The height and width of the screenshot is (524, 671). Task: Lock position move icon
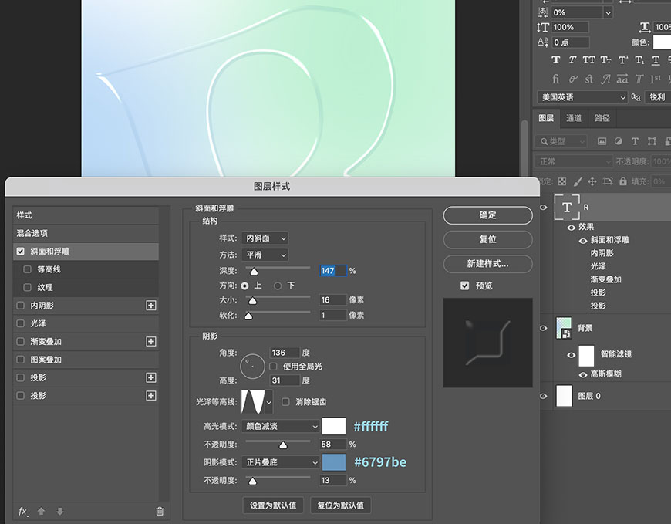pyautogui.click(x=592, y=181)
